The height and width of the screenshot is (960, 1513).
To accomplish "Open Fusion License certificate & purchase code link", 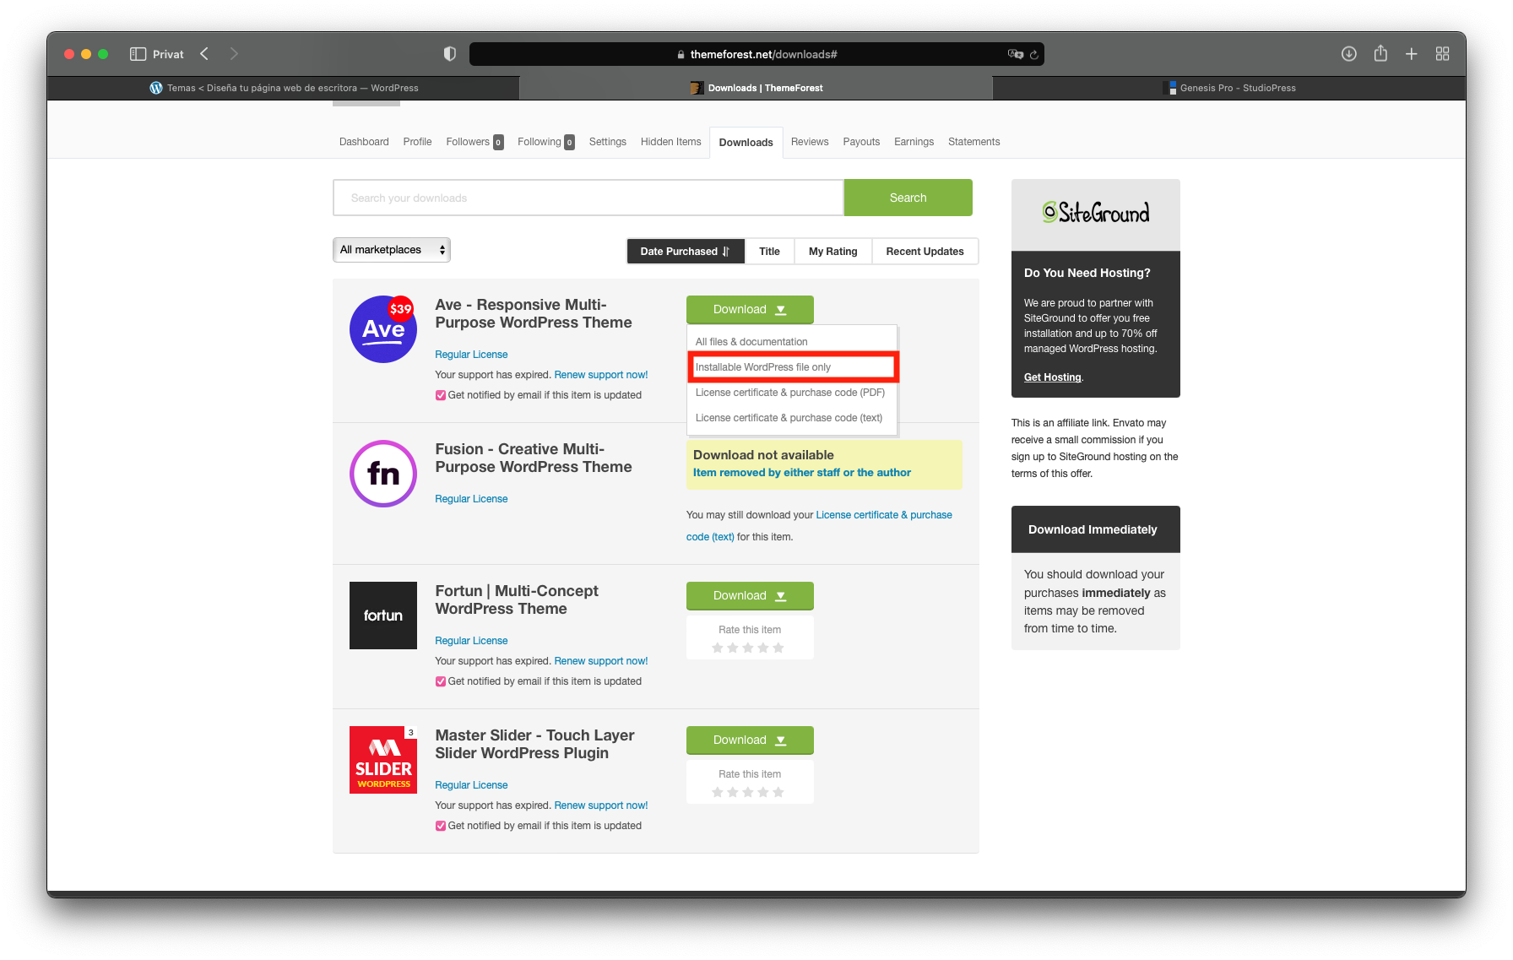I will (819, 525).
